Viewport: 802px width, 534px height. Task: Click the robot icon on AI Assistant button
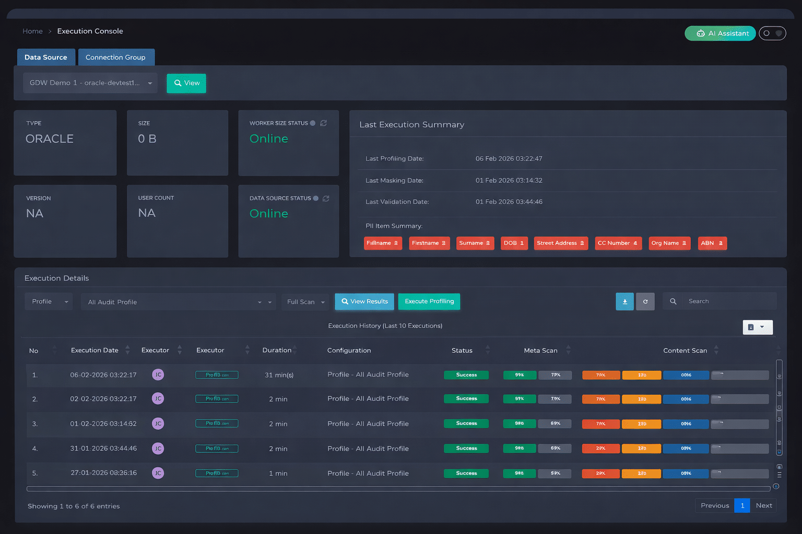pos(701,33)
